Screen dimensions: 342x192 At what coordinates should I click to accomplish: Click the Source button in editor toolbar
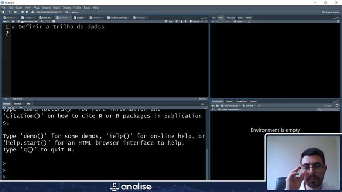[x=195, y=22]
